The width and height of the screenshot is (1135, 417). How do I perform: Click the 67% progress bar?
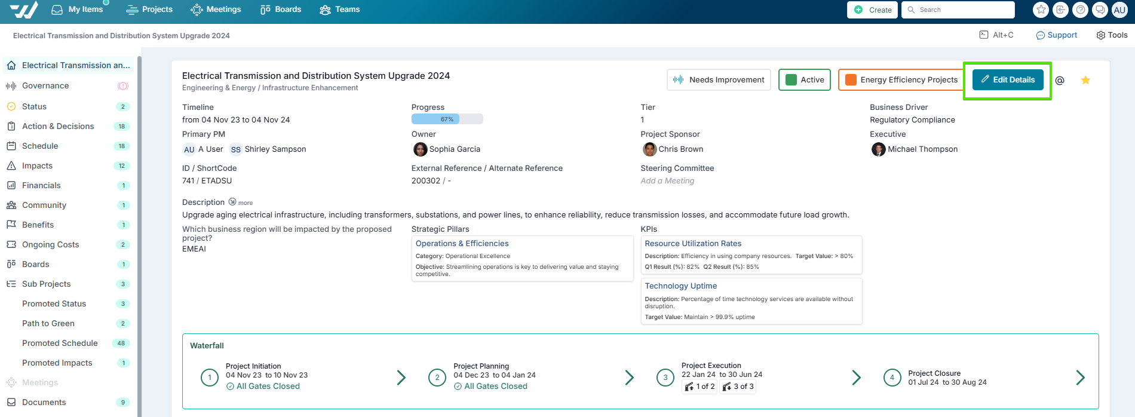coord(447,119)
